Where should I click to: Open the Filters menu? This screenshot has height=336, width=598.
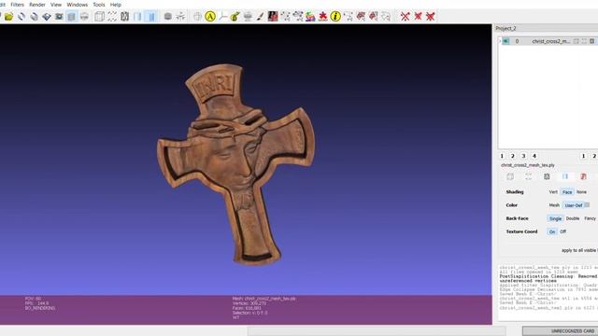click(x=17, y=5)
